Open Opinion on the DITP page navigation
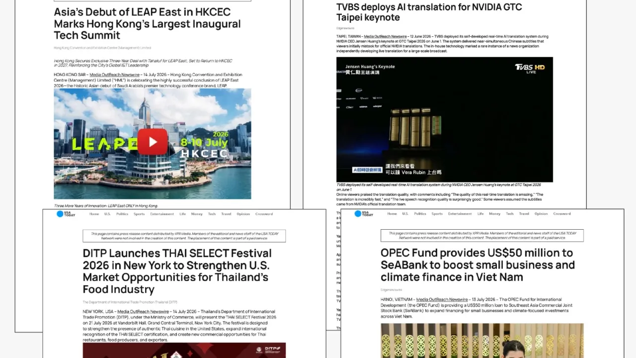Screen dimensions: 636x358 243,214
